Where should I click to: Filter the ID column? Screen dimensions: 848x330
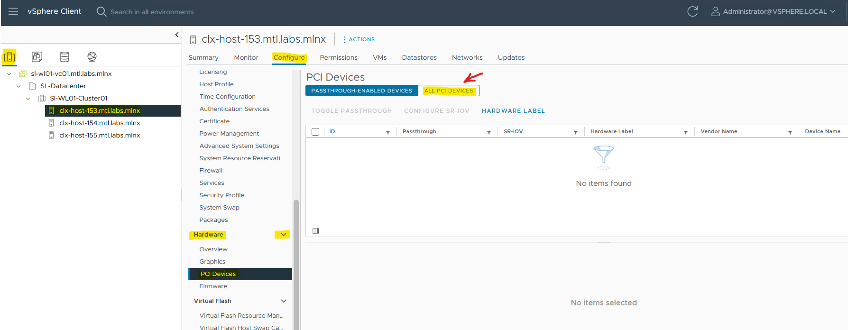tap(388, 132)
